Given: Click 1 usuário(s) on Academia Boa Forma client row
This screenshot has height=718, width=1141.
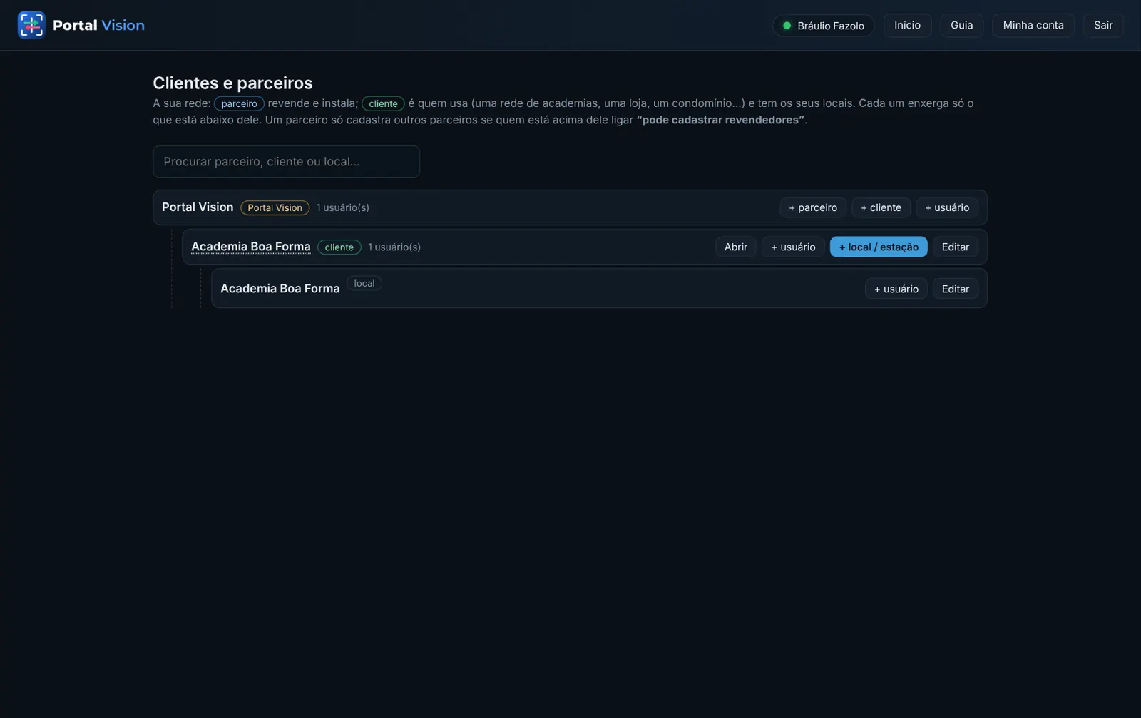Looking at the screenshot, I should click(x=394, y=247).
